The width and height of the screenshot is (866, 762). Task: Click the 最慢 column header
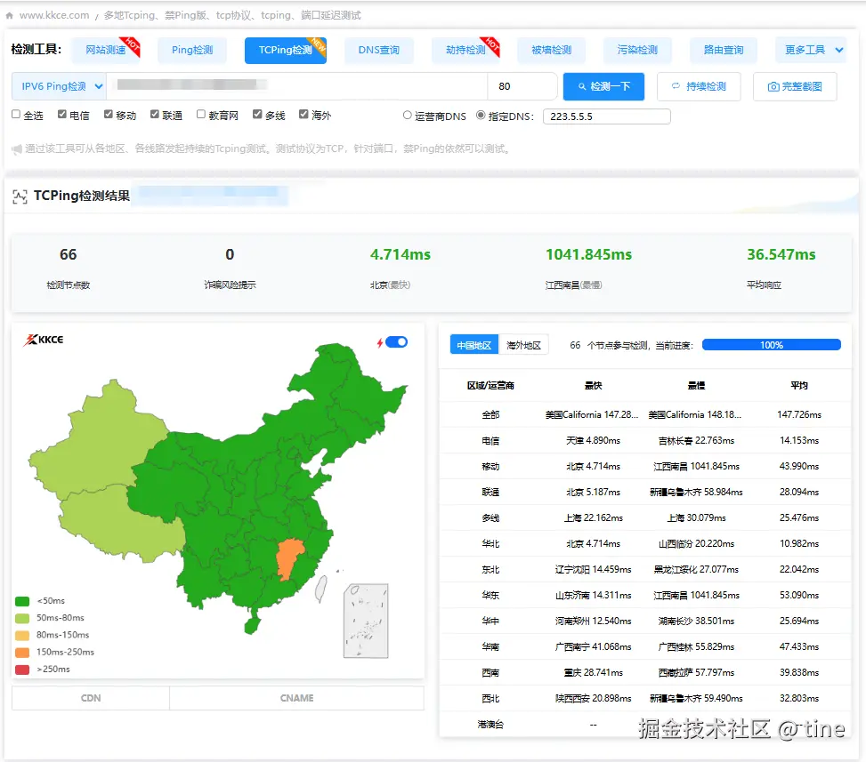coord(696,386)
